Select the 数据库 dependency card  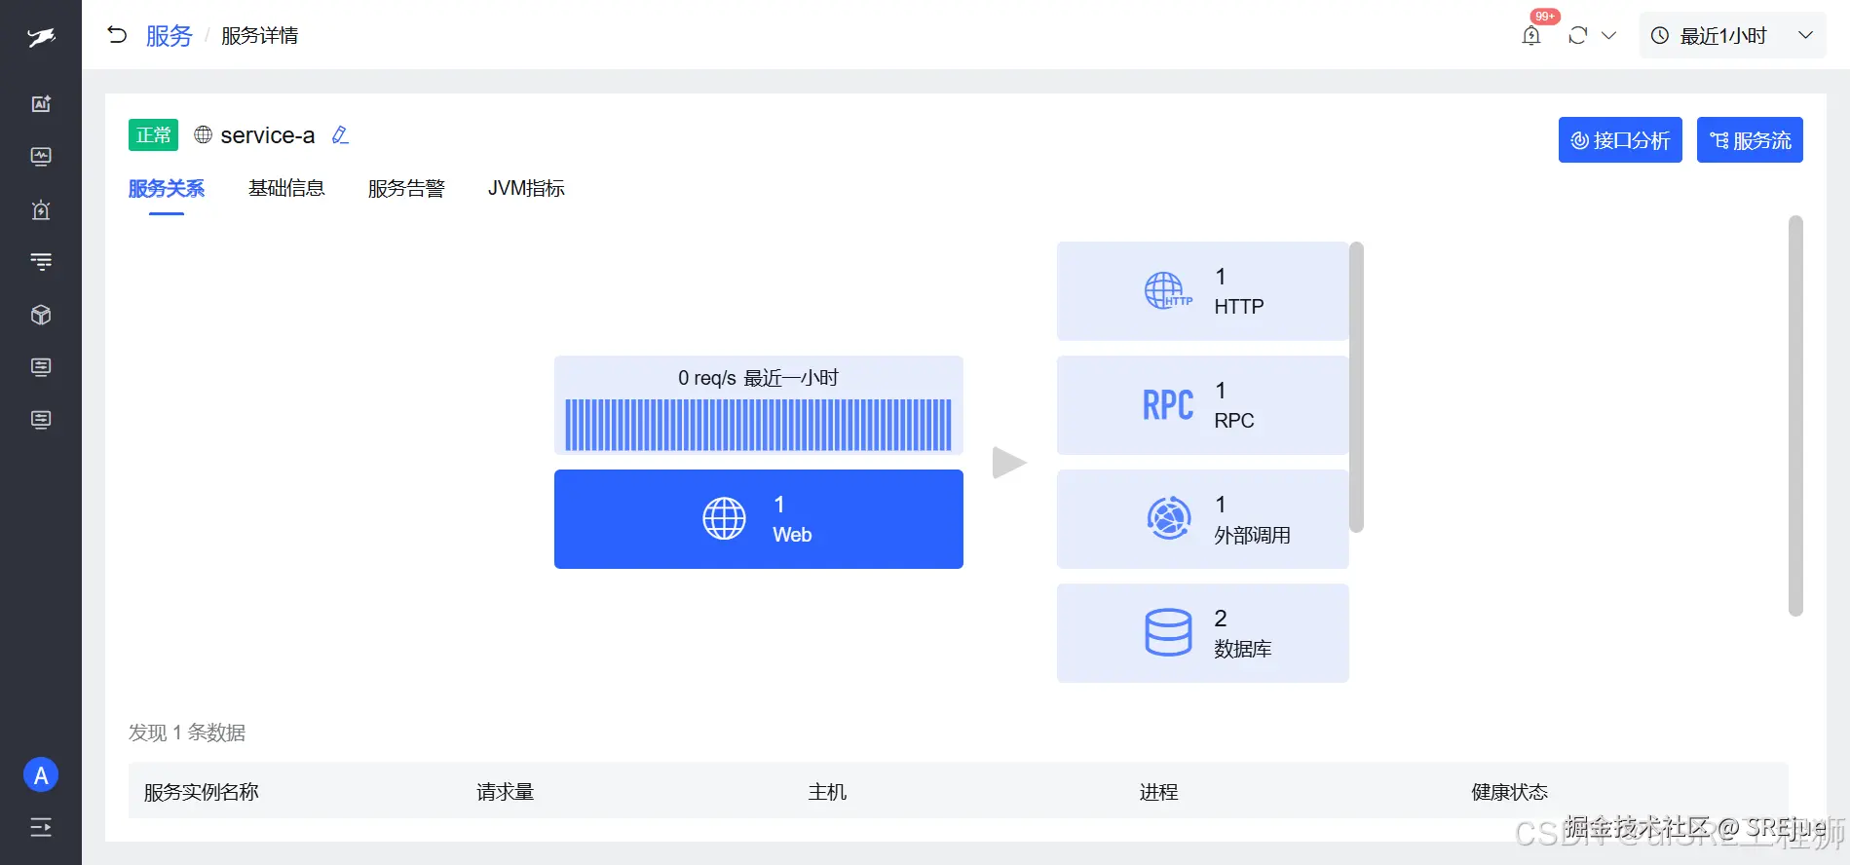(1202, 633)
